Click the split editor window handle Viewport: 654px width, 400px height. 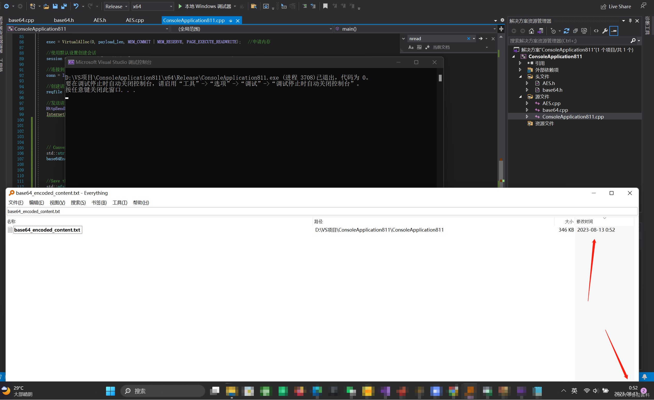pos(501,29)
